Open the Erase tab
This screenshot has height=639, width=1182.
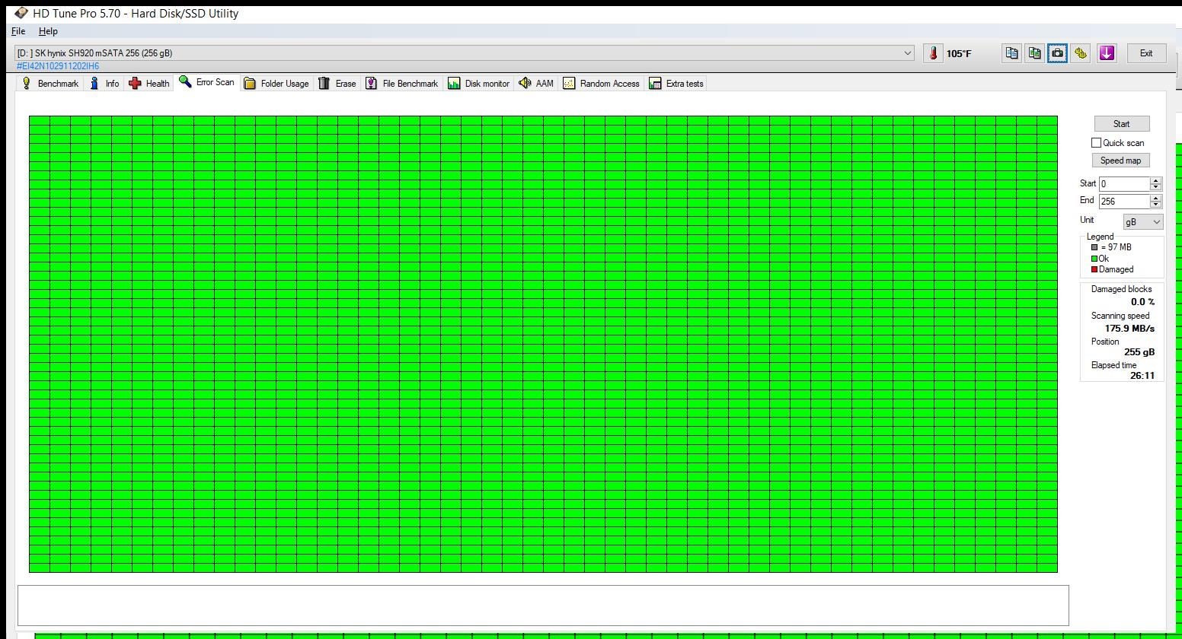[x=337, y=84]
